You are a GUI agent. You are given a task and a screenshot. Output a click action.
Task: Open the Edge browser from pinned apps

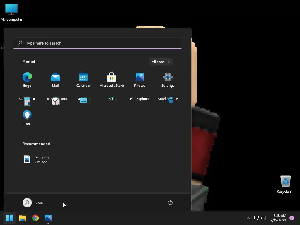click(27, 80)
